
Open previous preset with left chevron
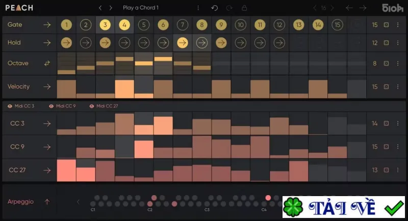click(100, 8)
